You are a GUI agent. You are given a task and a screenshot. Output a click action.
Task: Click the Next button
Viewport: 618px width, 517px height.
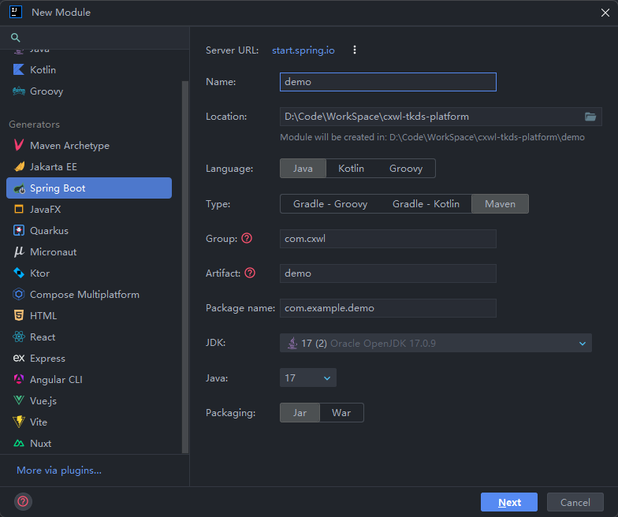[x=509, y=502]
